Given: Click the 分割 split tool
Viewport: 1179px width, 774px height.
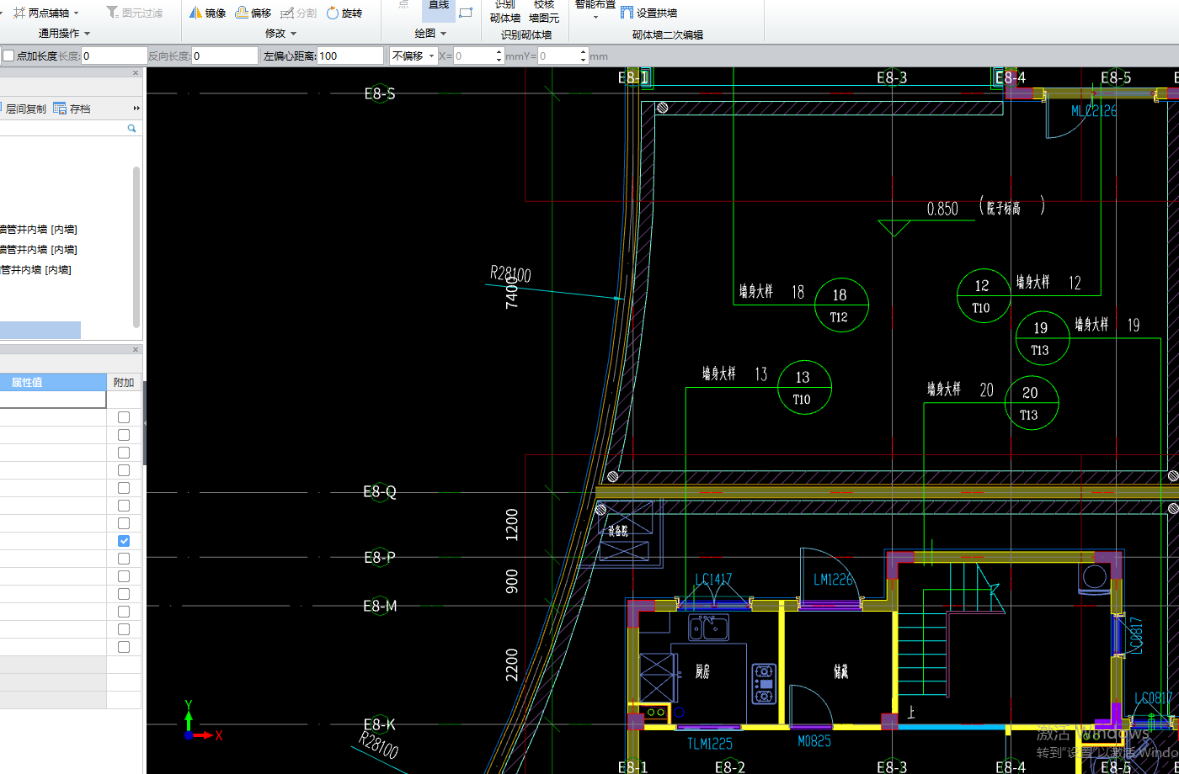Looking at the screenshot, I should pyautogui.click(x=298, y=13).
